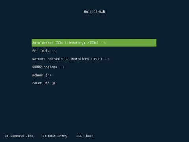Click the E: Edit Entry hint
The image size is (189, 142).
(55, 136)
